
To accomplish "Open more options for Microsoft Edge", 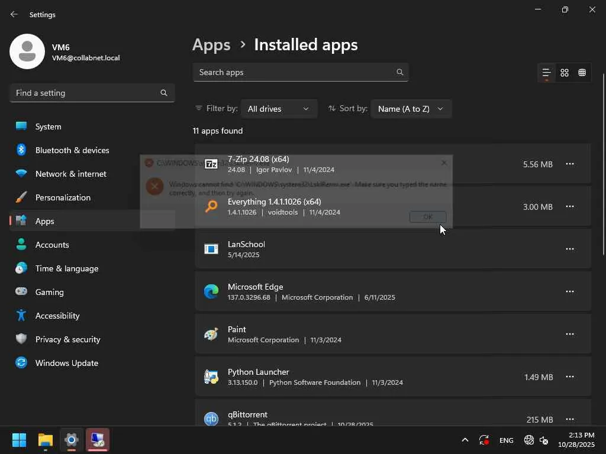I will (x=570, y=291).
